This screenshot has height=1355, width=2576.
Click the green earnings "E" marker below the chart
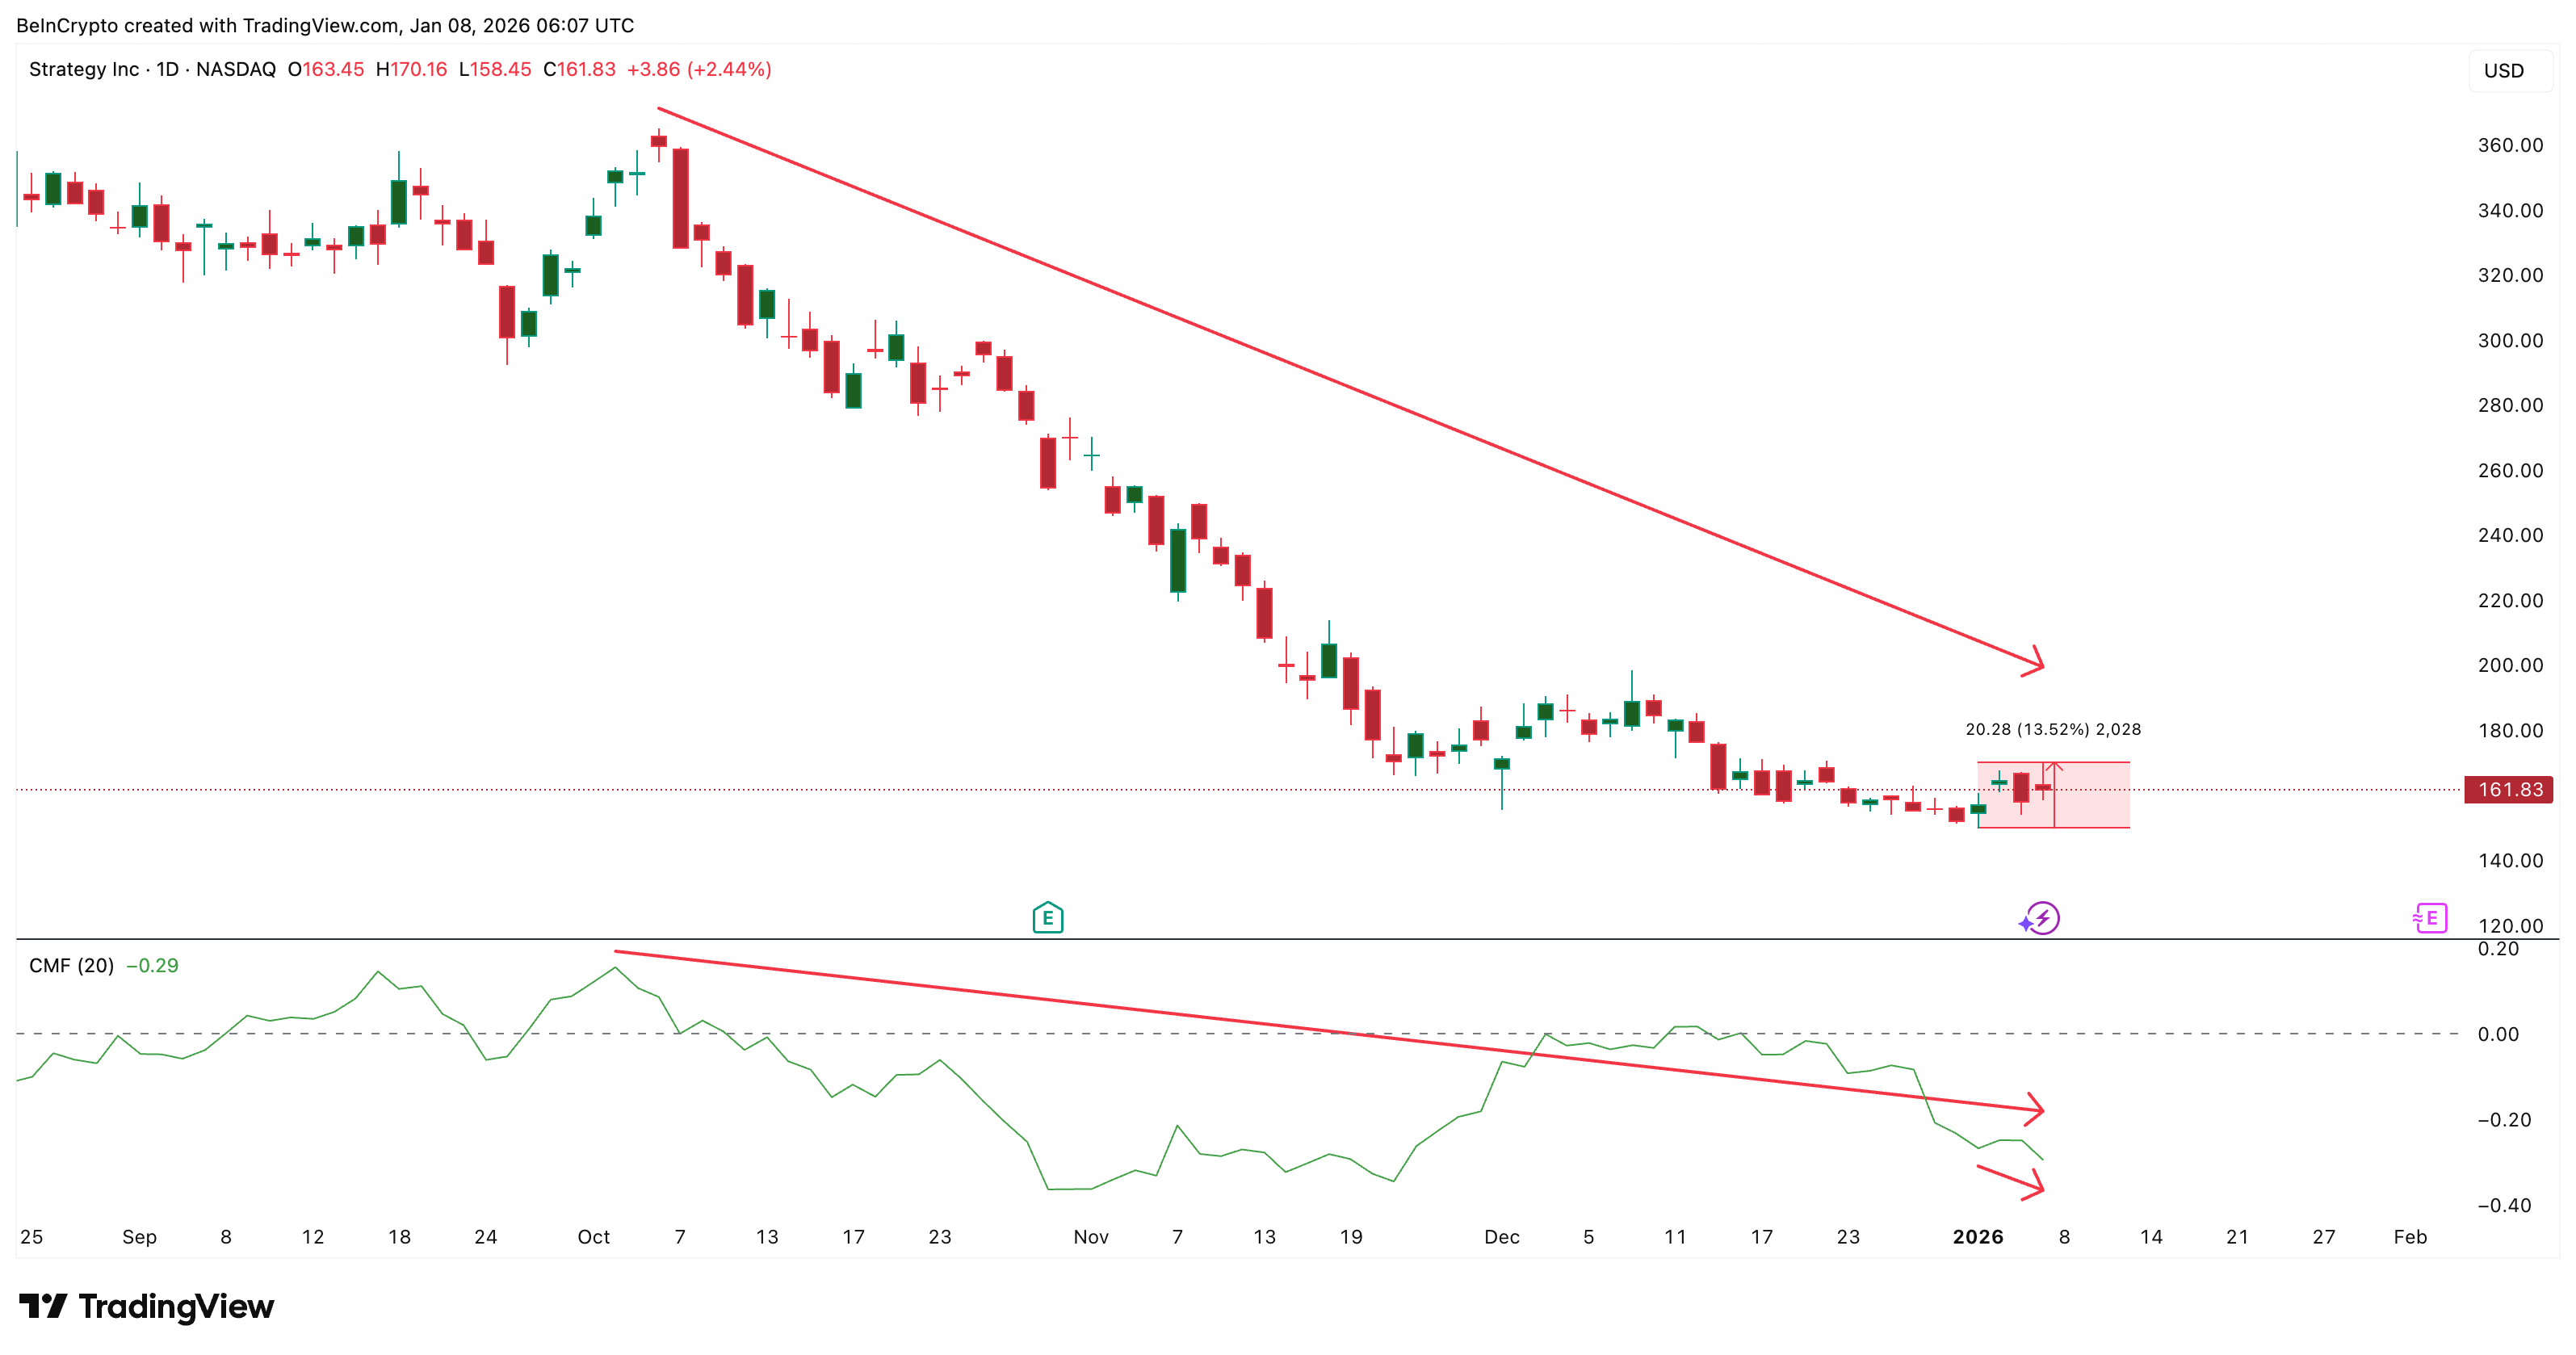[x=1048, y=917]
